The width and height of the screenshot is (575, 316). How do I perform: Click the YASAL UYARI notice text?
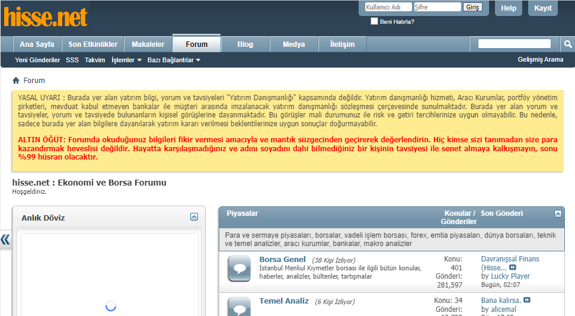pyautogui.click(x=287, y=111)
